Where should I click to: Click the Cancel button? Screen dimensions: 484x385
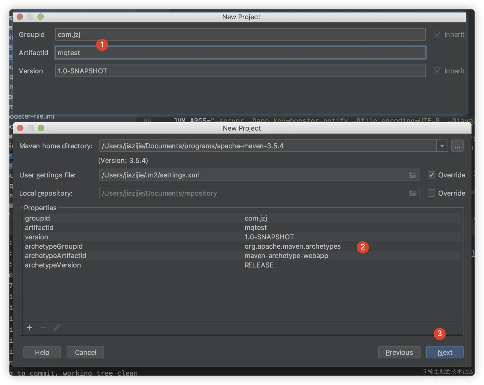click(85, 352)
